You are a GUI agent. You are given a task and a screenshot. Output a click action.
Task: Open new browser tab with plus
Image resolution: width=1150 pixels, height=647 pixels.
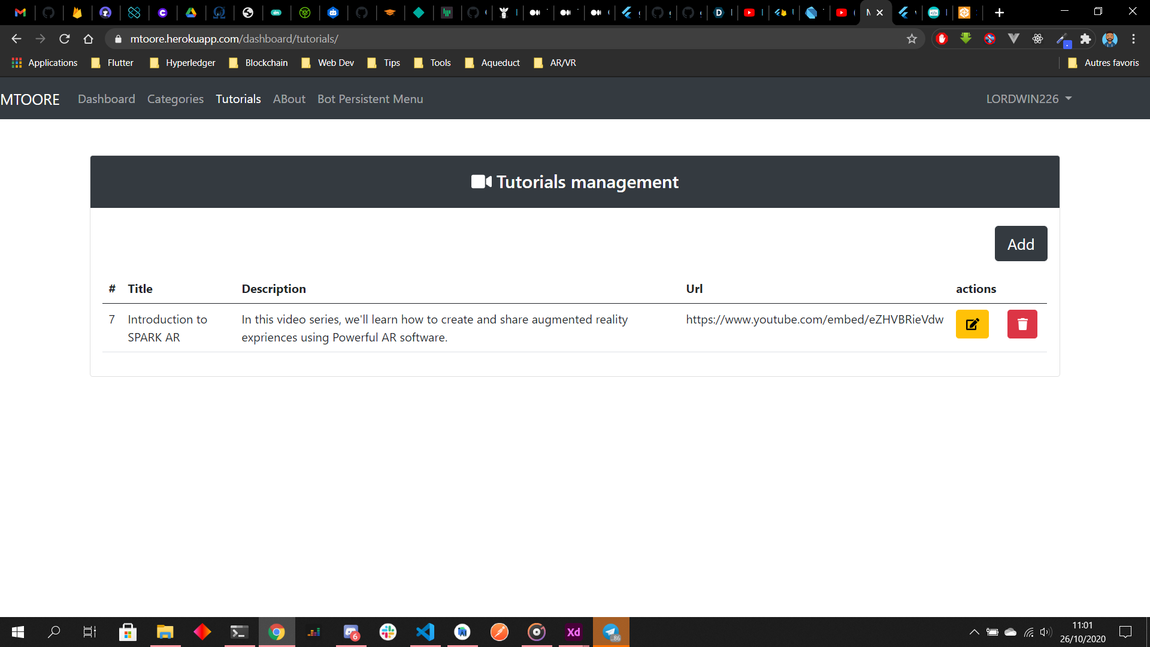tap(999, 12)
